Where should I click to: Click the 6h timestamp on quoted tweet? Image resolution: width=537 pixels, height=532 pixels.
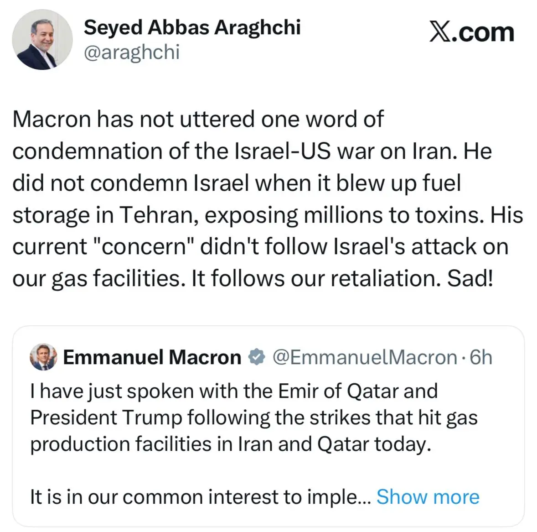click(x=481, y=357)
